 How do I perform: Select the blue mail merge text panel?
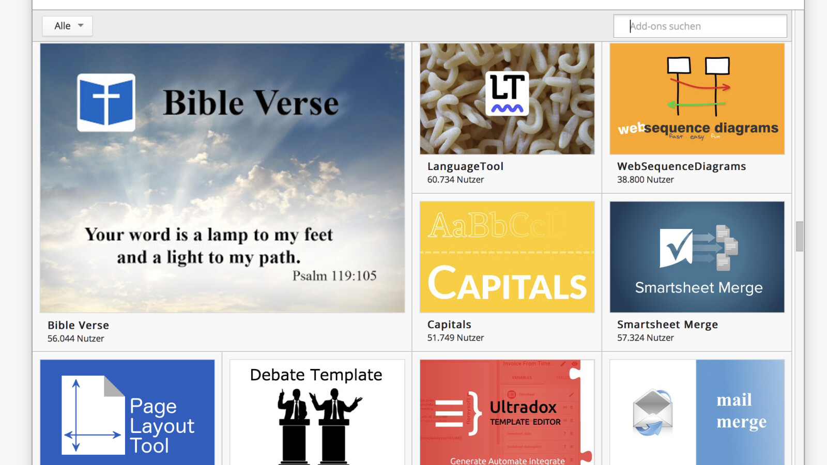tap(740, 412)
